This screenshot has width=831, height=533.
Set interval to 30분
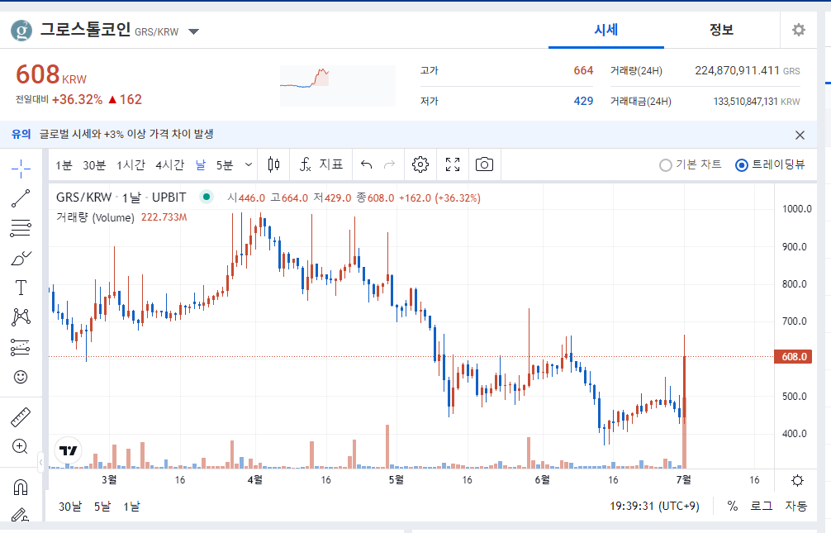94,165
